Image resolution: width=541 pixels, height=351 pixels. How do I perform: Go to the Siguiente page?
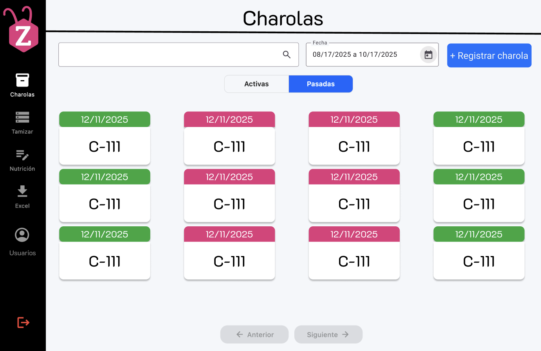[328, 335]
